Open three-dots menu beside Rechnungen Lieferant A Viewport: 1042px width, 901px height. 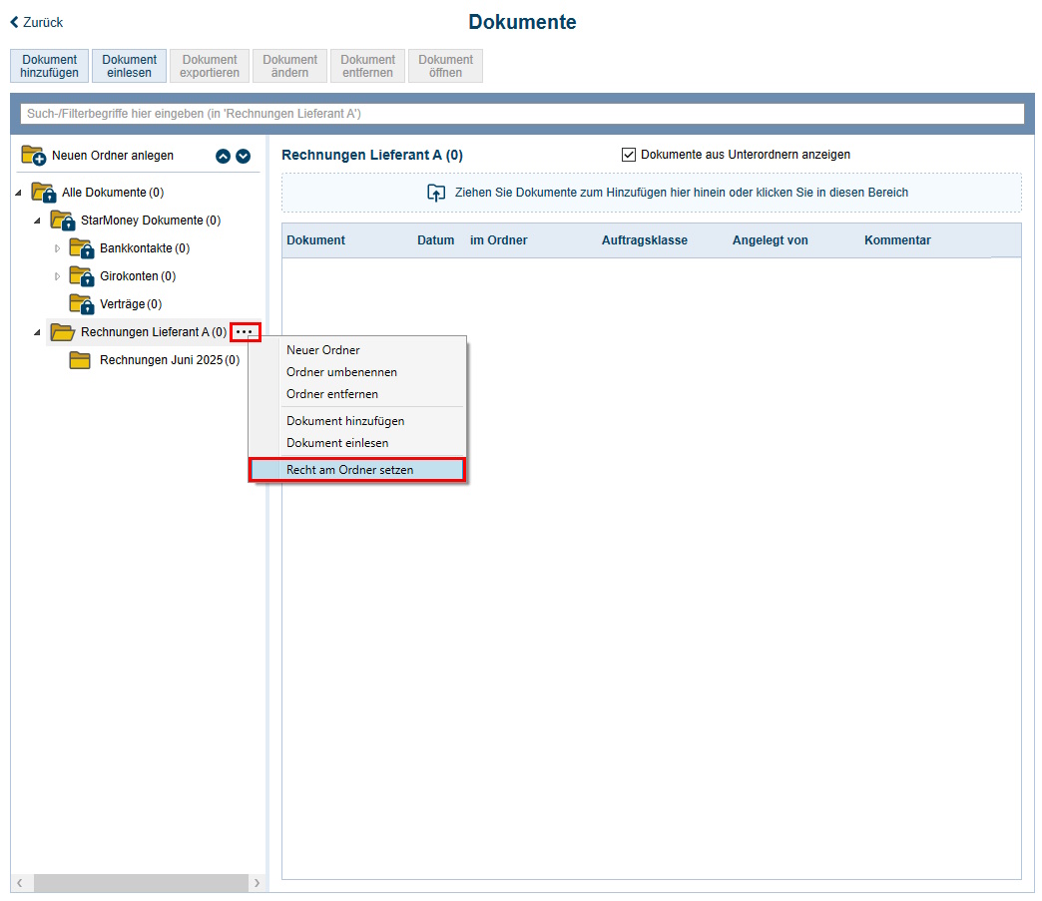coord(245,332)
